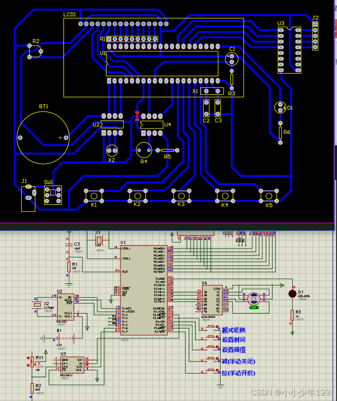
Task: Select the K2 push button footprint on PCB
Action: pyautogui.click(x=138, y=196)
